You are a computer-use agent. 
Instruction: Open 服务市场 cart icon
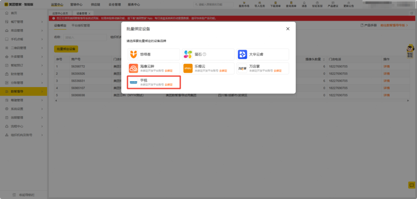244,4
